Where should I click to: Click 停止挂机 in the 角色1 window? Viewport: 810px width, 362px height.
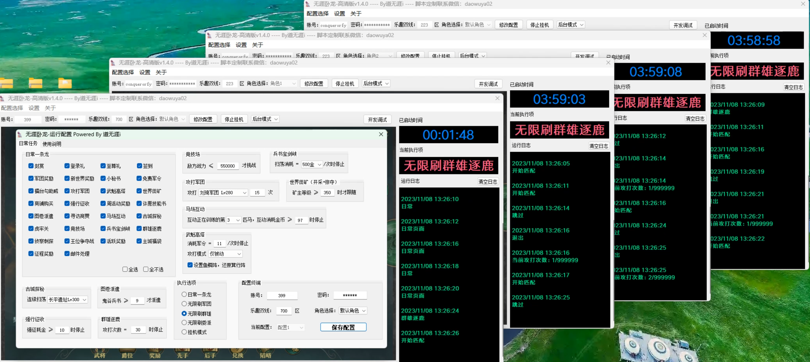click(x=345, y=83)
